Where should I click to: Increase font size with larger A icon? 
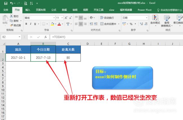tap(66, 18)
